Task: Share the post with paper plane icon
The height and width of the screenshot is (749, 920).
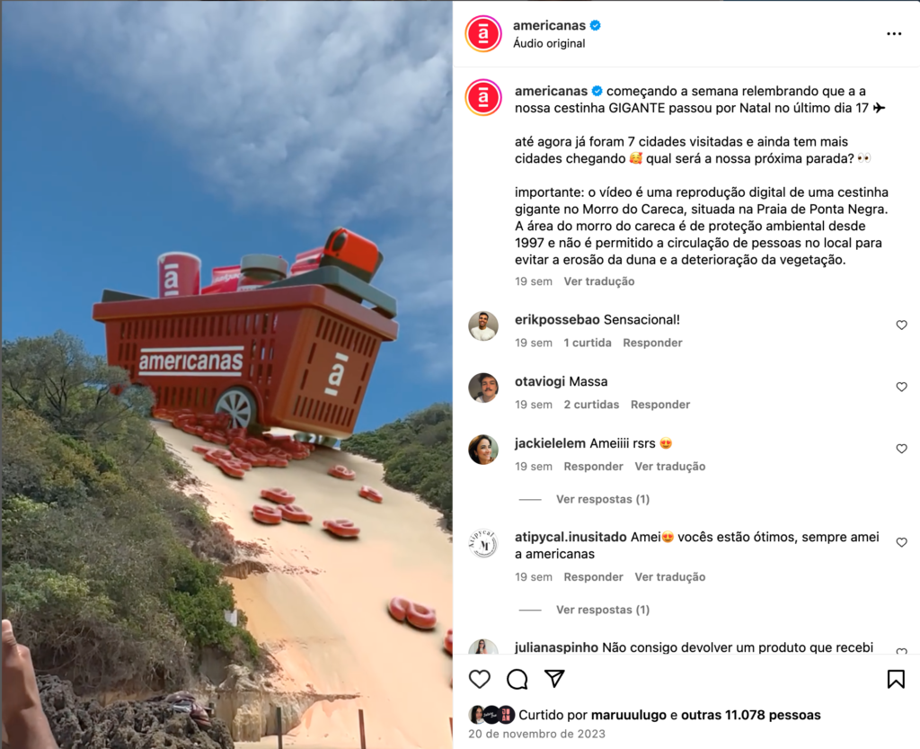Action: tap(554, 679)
